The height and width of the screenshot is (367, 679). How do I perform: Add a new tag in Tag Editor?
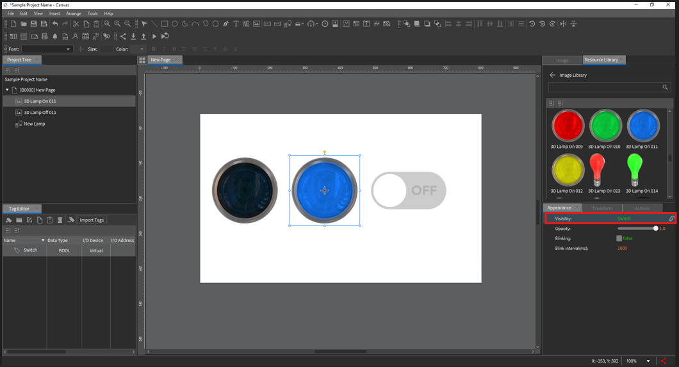click(x=9, y=220)
